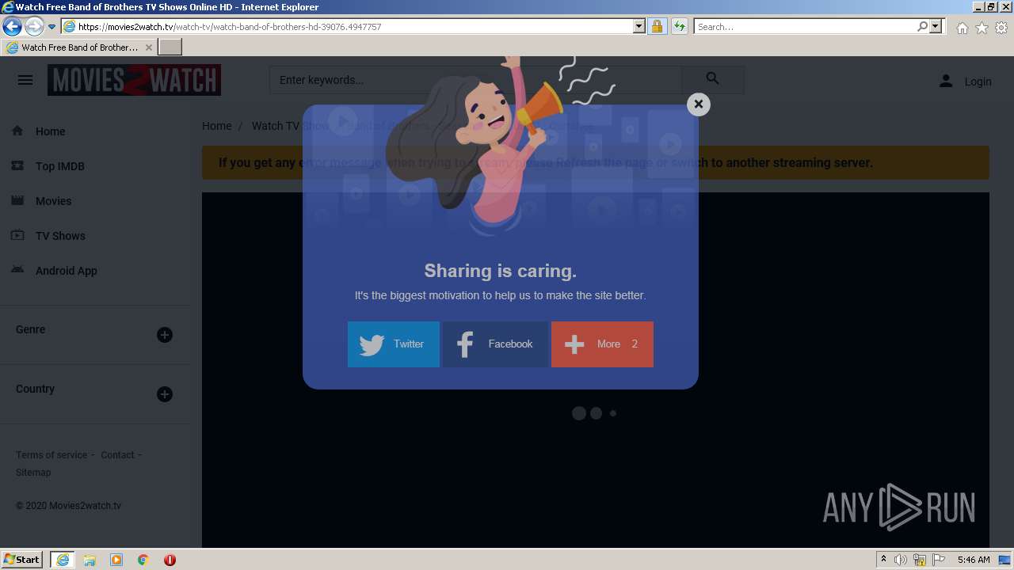Open Favorites star icon
Image resolution: width=1014 pixels, height=570 pixels.
pos(982,28)
